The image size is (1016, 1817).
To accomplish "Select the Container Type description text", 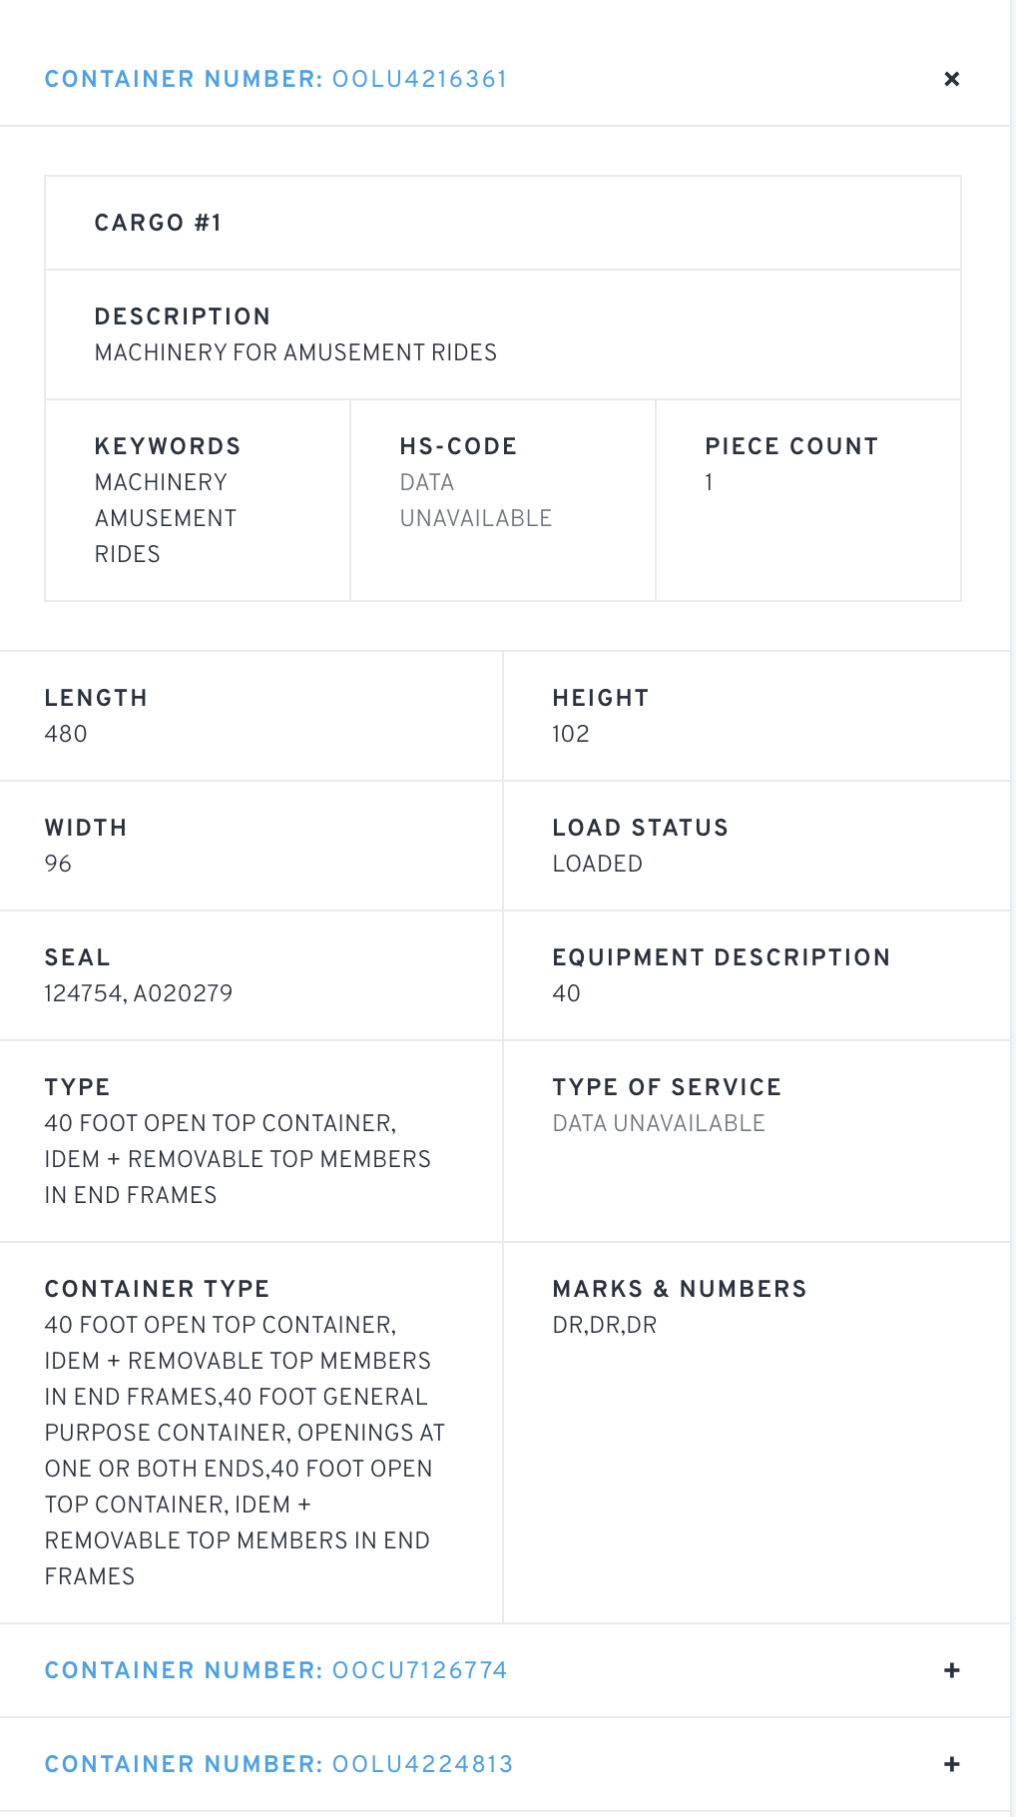I will [x=245, y=1451].
